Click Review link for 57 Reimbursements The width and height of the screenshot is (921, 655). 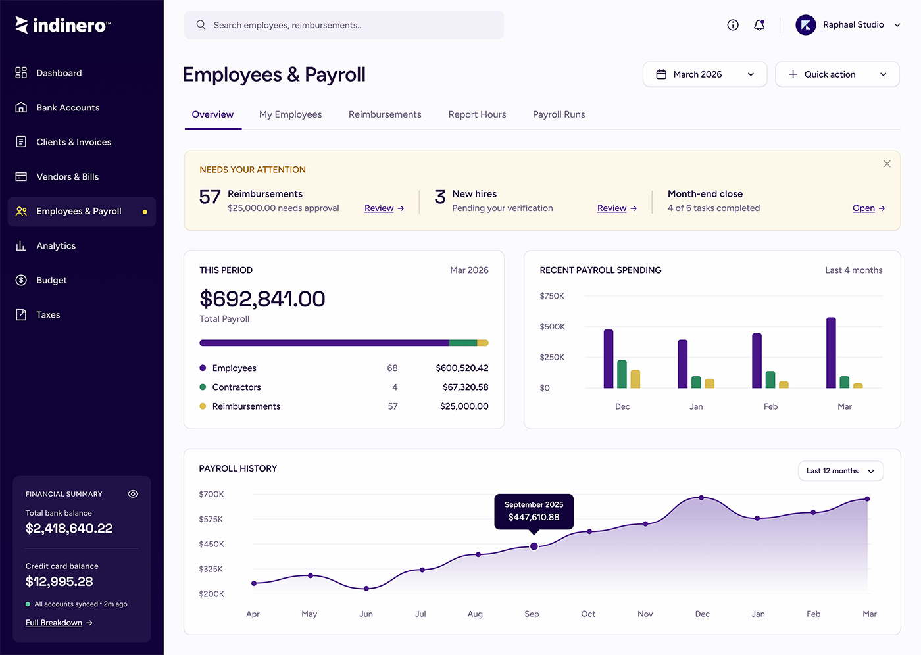(379, 208)
